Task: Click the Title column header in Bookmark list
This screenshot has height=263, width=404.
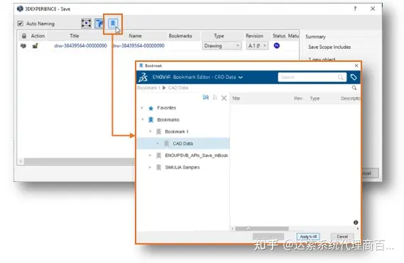Action: (x=236, y=99)
